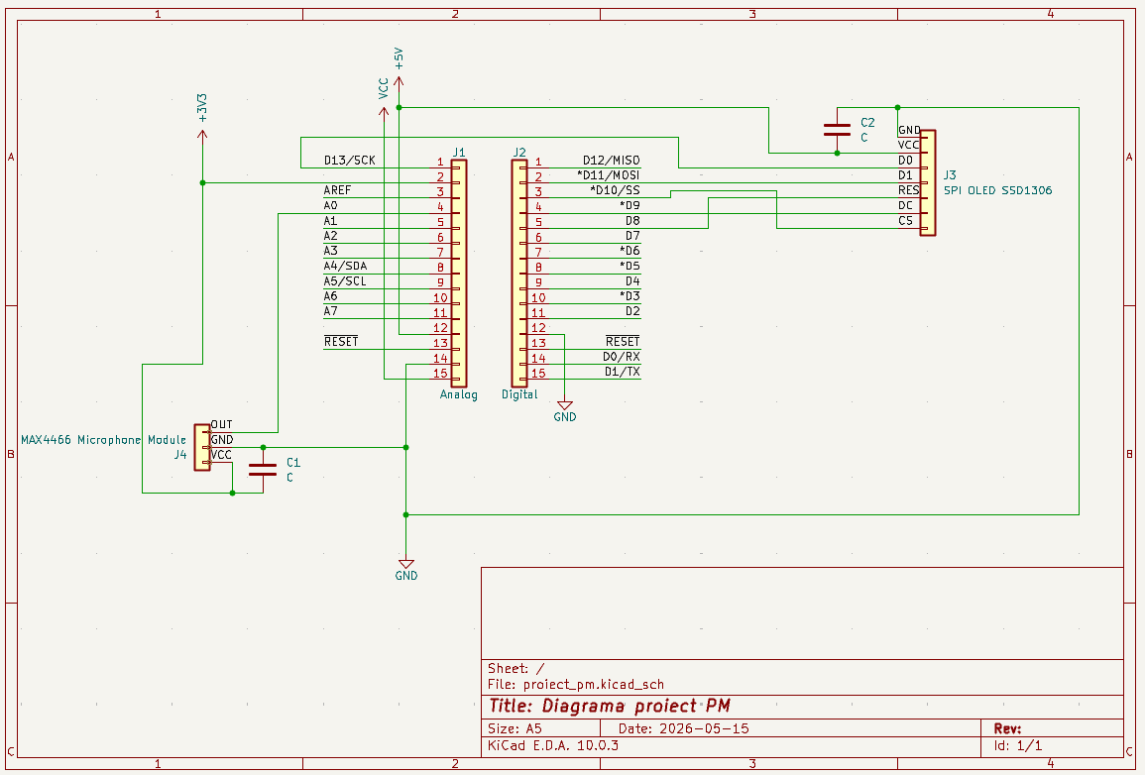Click the File: proiect_pm.kicad_sch entry
The width and height of the screenshot is (1145, 775).
coord(576,685)
